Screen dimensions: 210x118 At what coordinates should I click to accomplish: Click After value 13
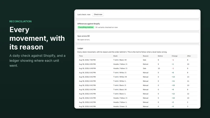coord(188,77)
